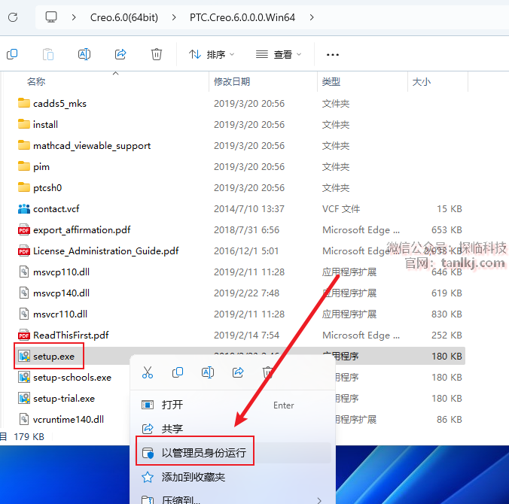
Task: Click the License_Administration_Guide.pdf file name
Action: 106,250
